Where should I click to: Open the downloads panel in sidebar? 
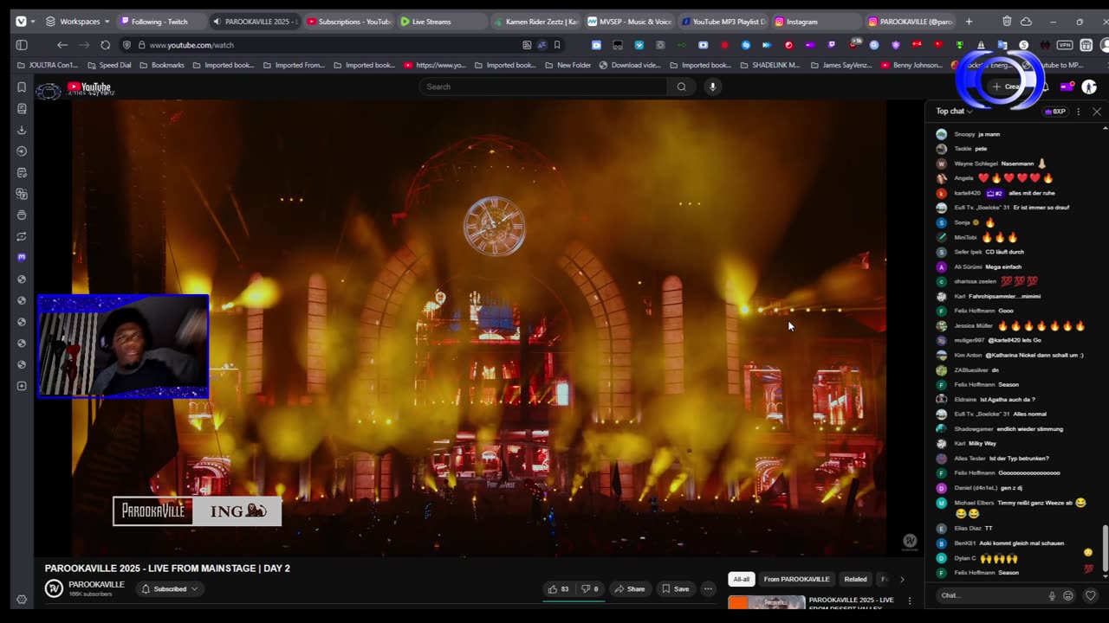pos(22,130)
